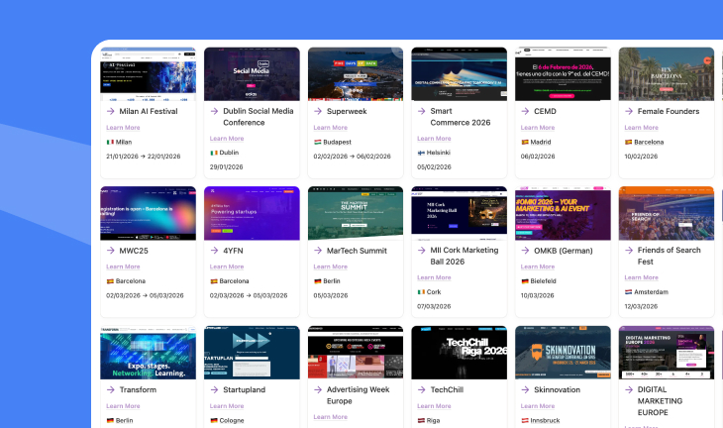
Task: Follow the Learn More link under CEMD
Action: [x=538, y=128]
